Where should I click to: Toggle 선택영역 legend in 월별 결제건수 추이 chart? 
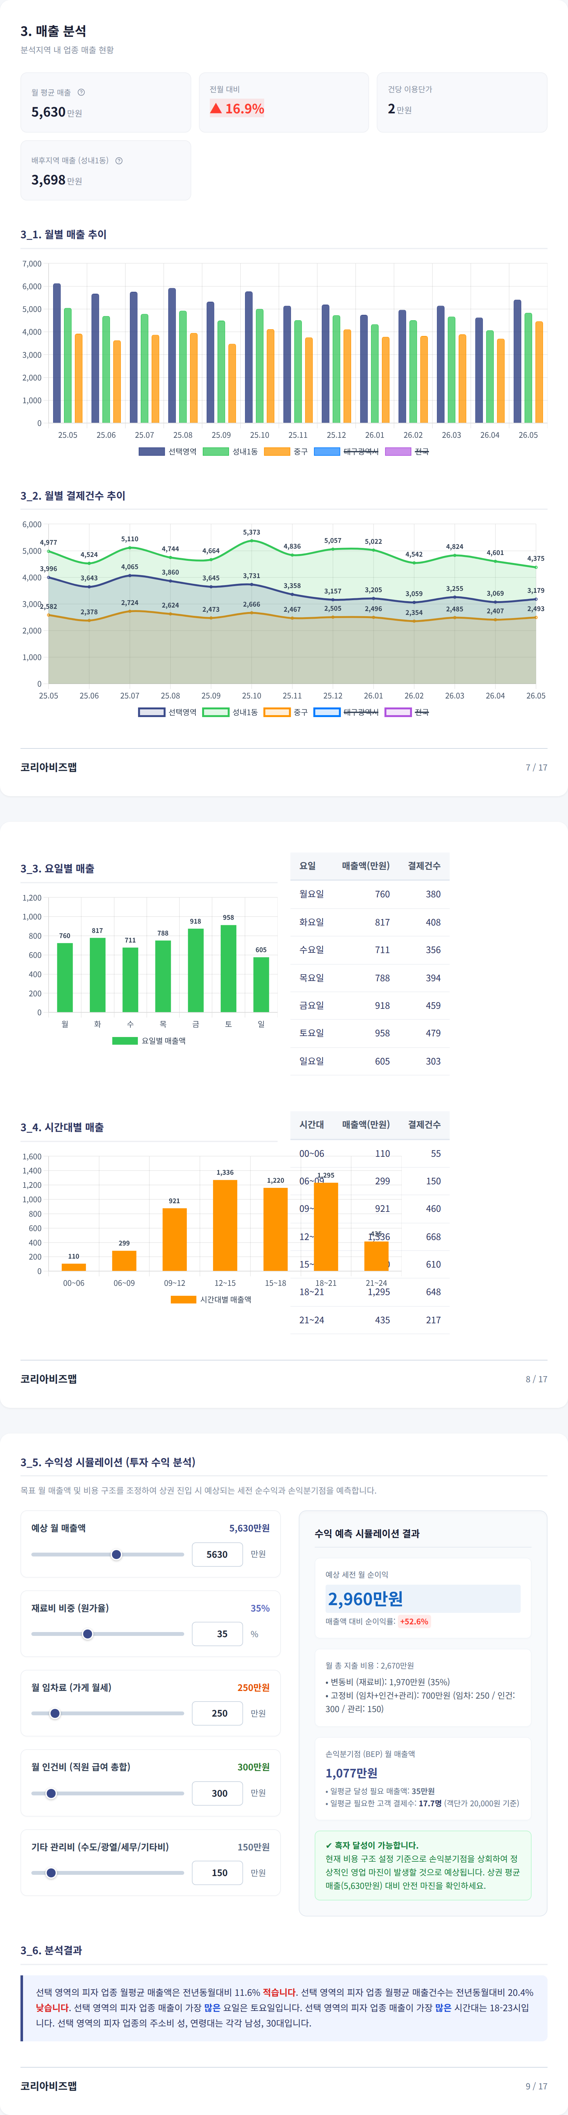[x=168, y=712]
